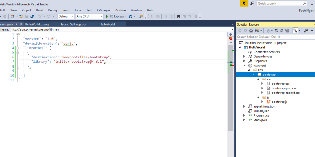Toggle code folding at the libraries line
This screenshot has height=157, width=315.
14,48
